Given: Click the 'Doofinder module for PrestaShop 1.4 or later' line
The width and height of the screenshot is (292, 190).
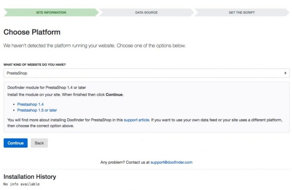Looking at the screenshot, I should (x=46, y=88).
